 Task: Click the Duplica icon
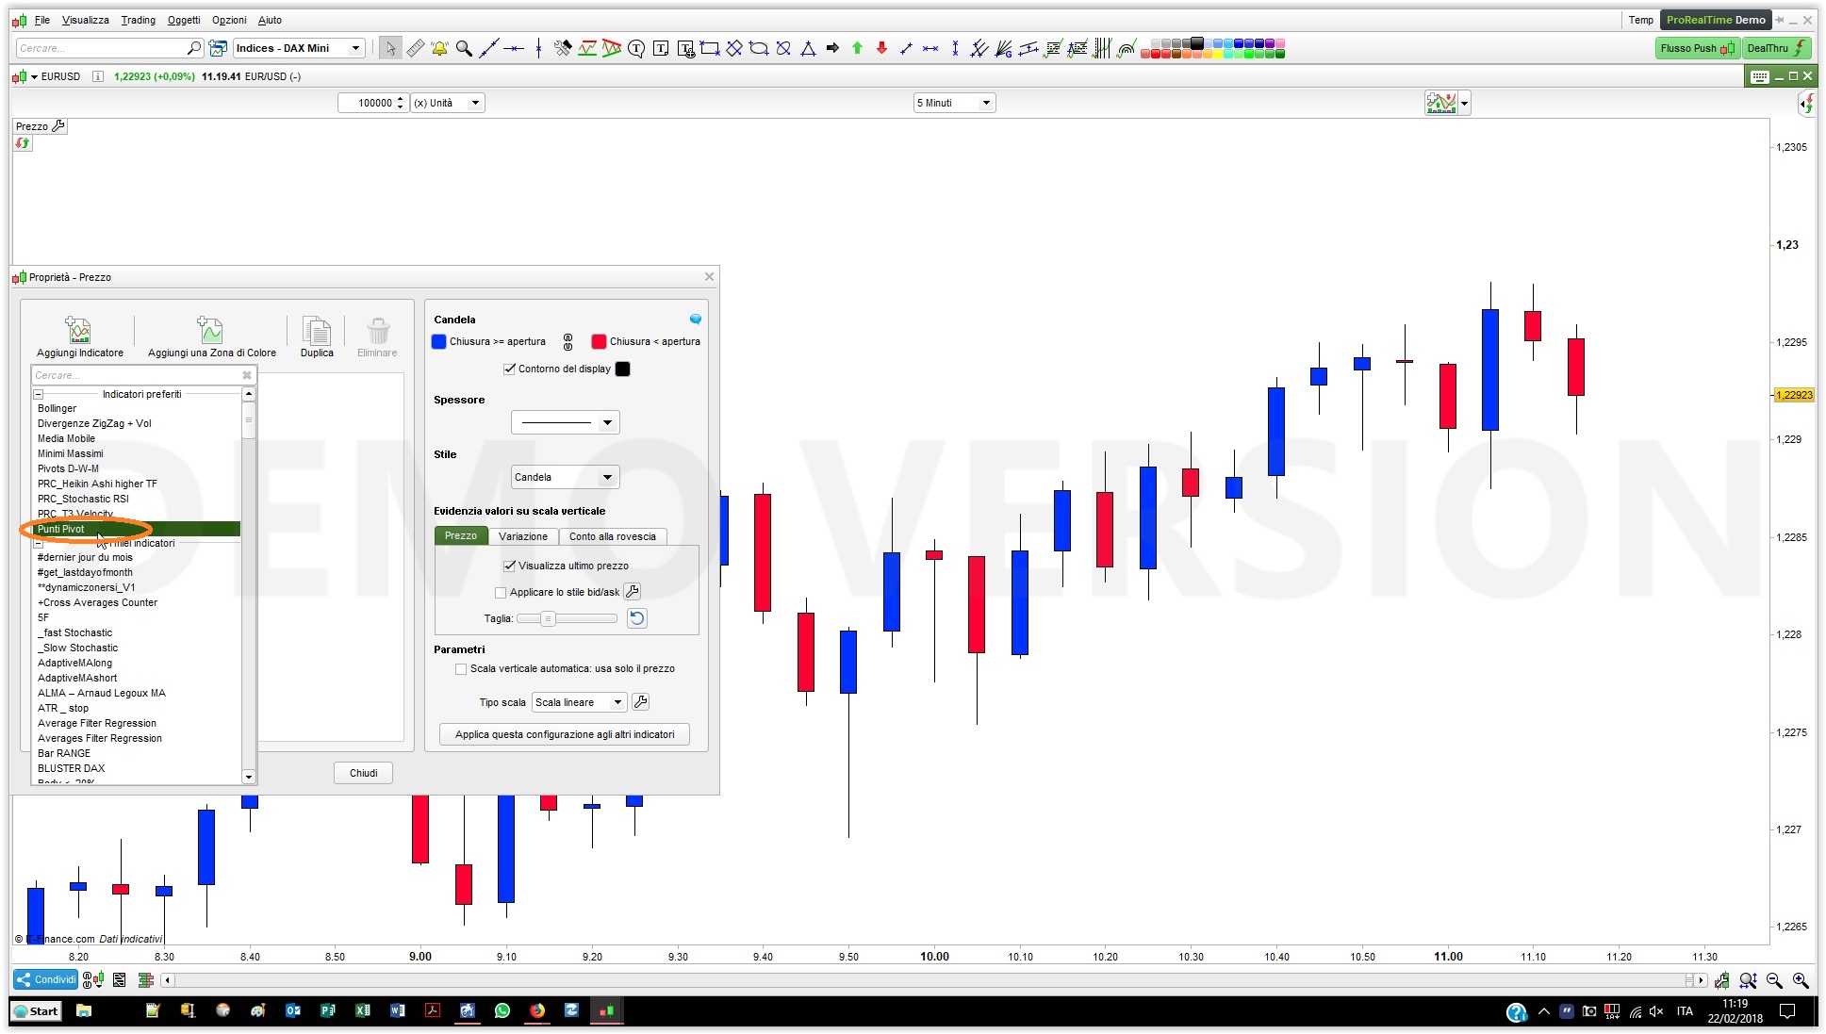pyautogui.click(x=317, y=332)
